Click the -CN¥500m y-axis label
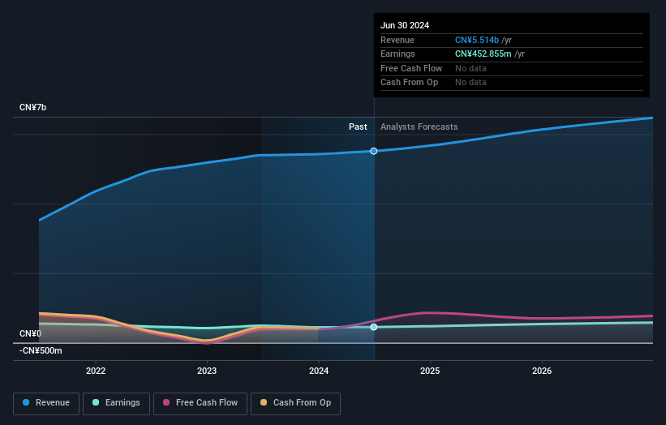The image size is (666, 425). 41,350
